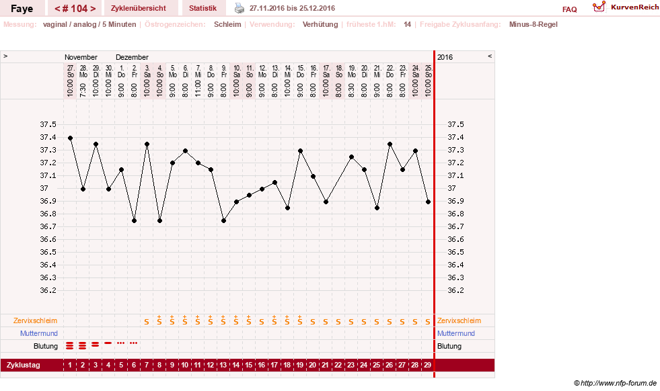Click the date header 24. Sa

[416, 71]
